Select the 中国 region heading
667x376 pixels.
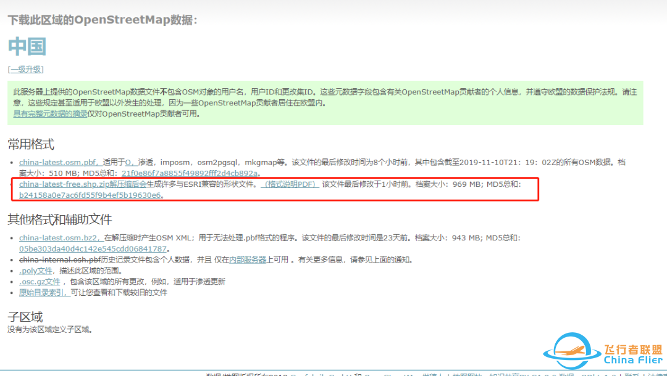click(x=27, y=47)
